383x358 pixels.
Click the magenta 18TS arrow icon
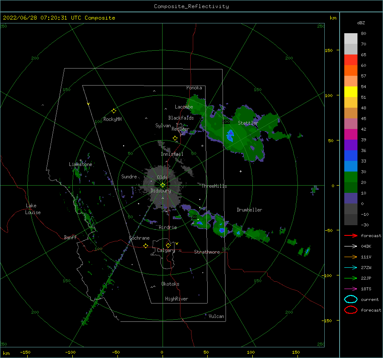coord(351,289)
